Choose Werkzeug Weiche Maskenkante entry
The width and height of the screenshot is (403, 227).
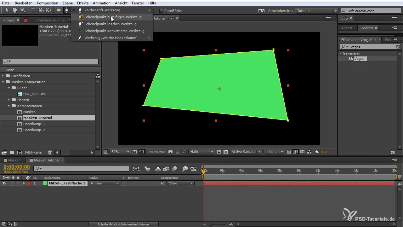[112, 38]
